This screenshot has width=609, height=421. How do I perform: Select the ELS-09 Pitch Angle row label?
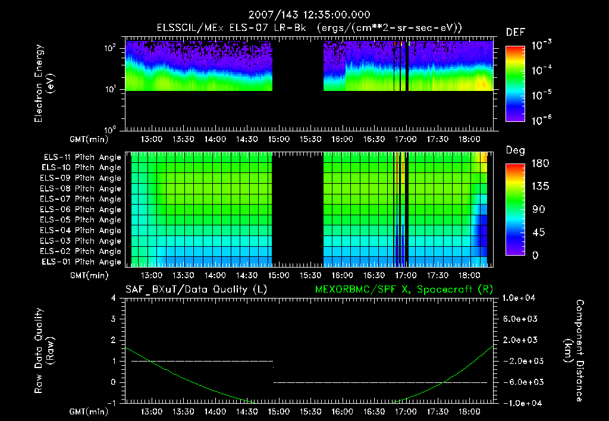[x=80, y=178]
